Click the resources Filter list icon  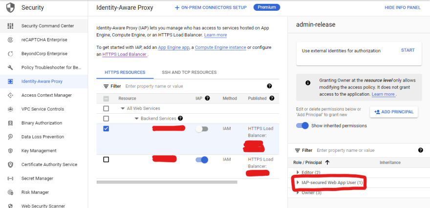coord(106,86)
